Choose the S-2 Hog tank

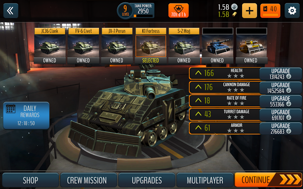tap(184, 45)
